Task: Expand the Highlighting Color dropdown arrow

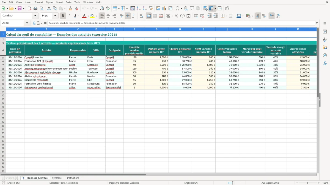Action: [96, 16]
